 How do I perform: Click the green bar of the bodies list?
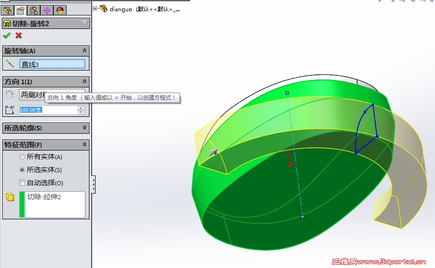point(22,204)
